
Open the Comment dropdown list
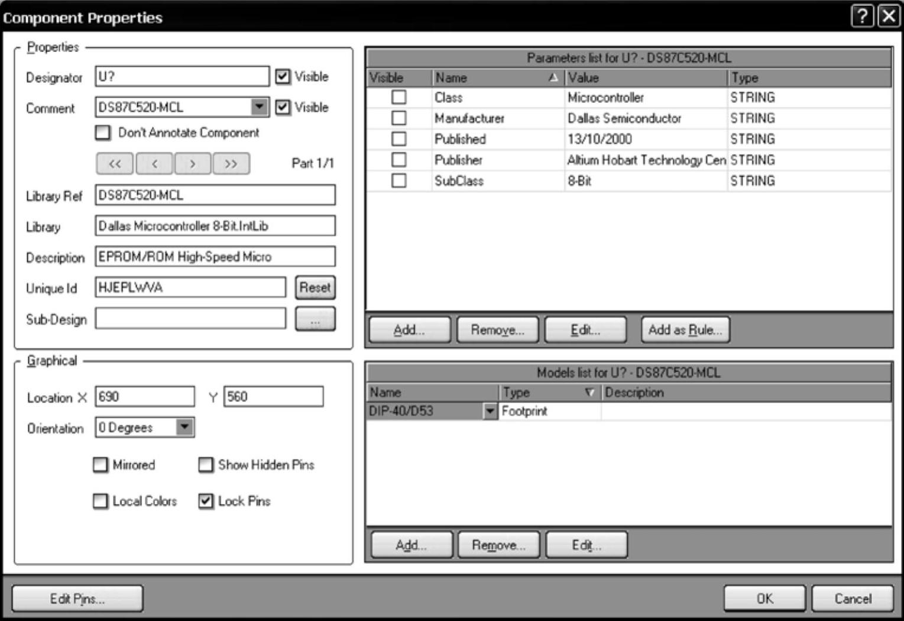click(x=259, y=107)
